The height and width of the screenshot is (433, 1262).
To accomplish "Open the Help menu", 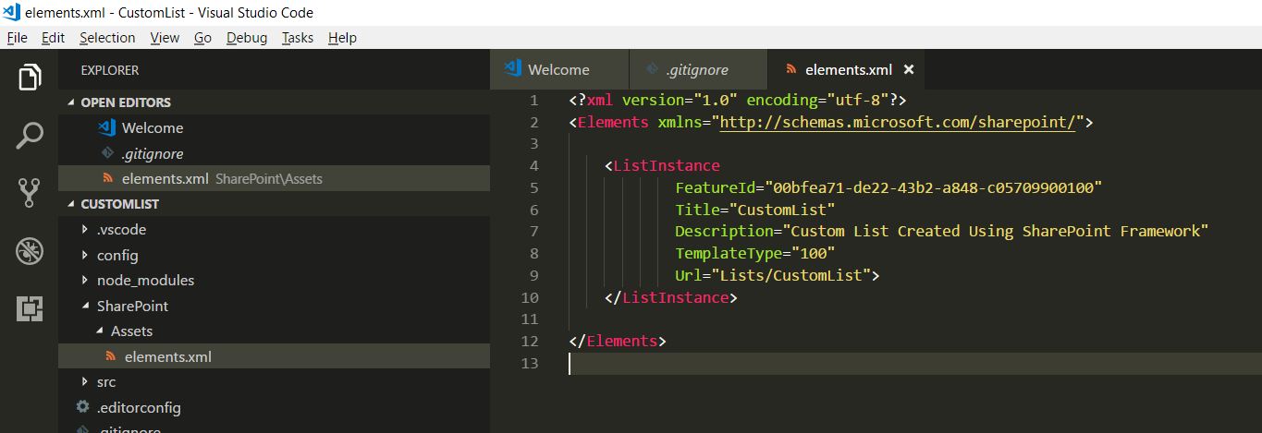I will pyautogui.click(x=342, y=38).
